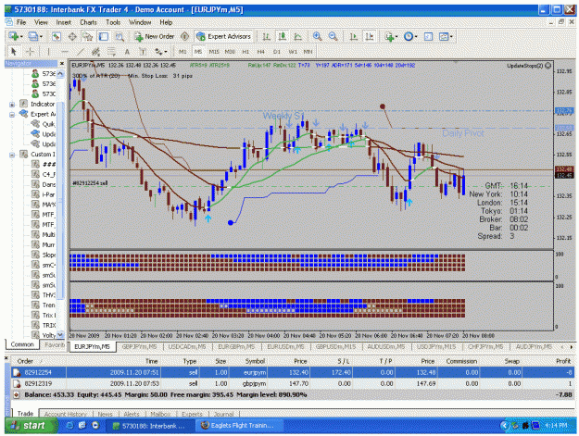Toggle the Navigator panel icon
The width and height of the screenshot is (579, 436).
tap(87, 36)
